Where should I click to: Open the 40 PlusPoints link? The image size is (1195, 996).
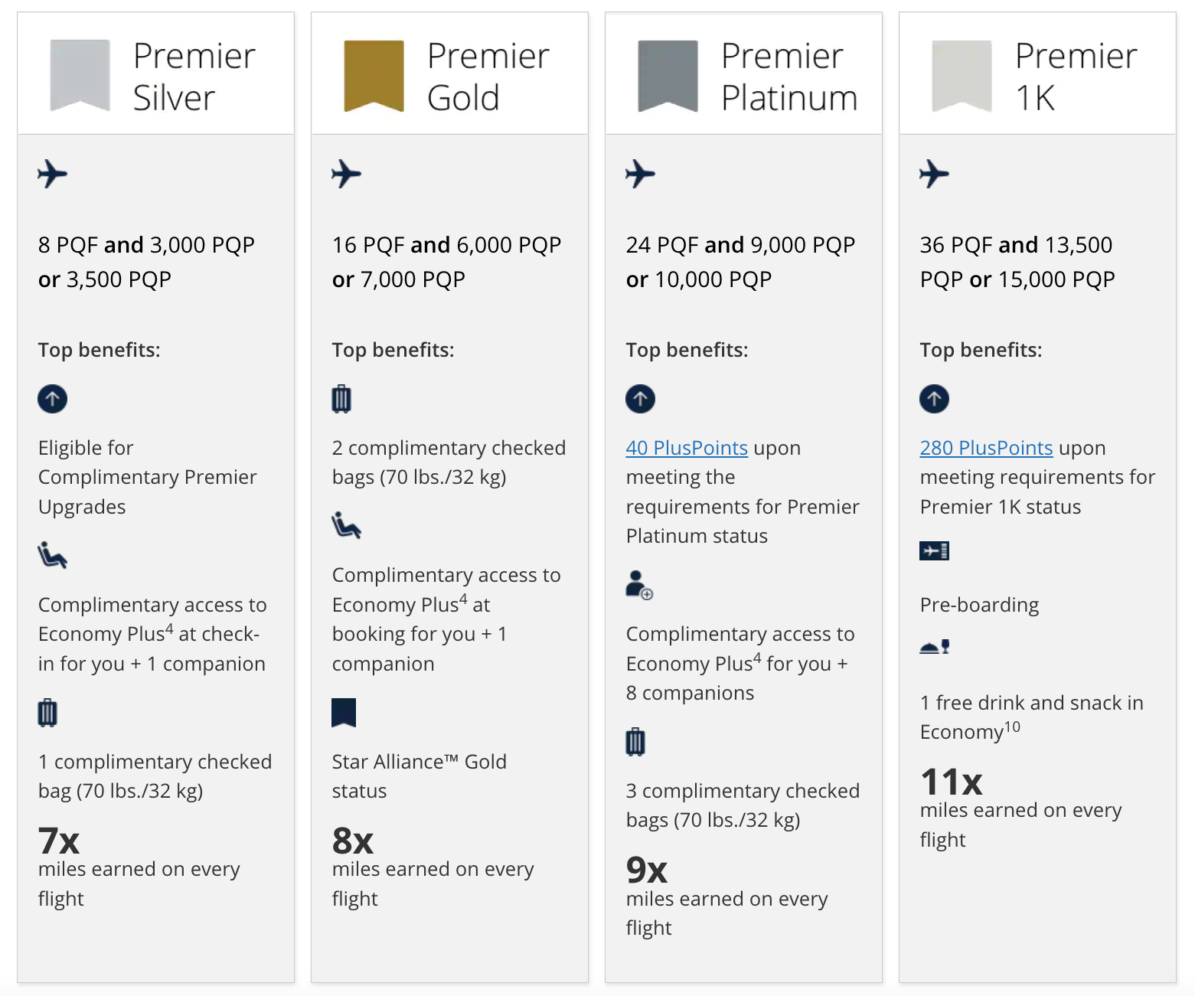(x=687, y=448)
